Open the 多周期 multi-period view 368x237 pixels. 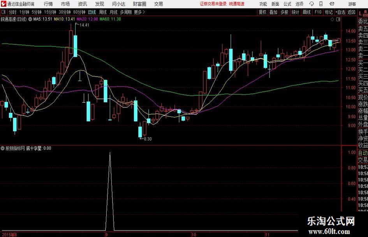click(x=126, y=12)
